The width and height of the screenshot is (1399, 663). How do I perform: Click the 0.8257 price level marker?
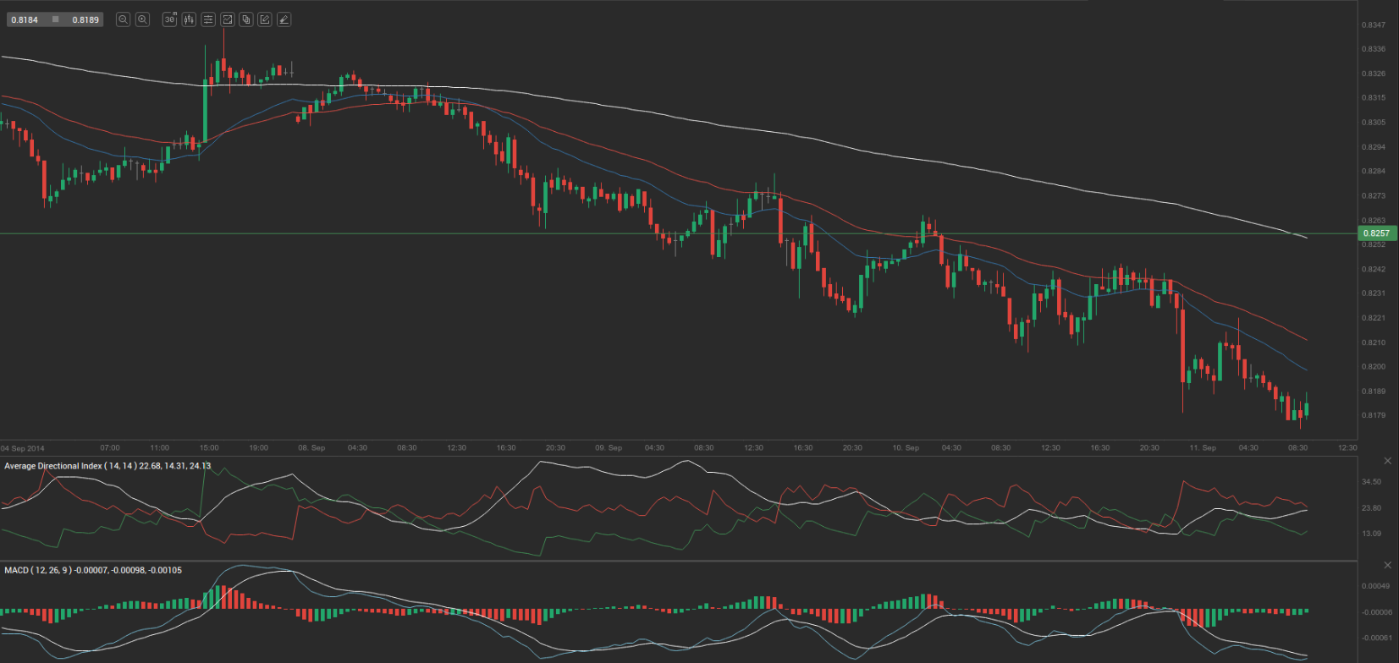(1375, 233)
